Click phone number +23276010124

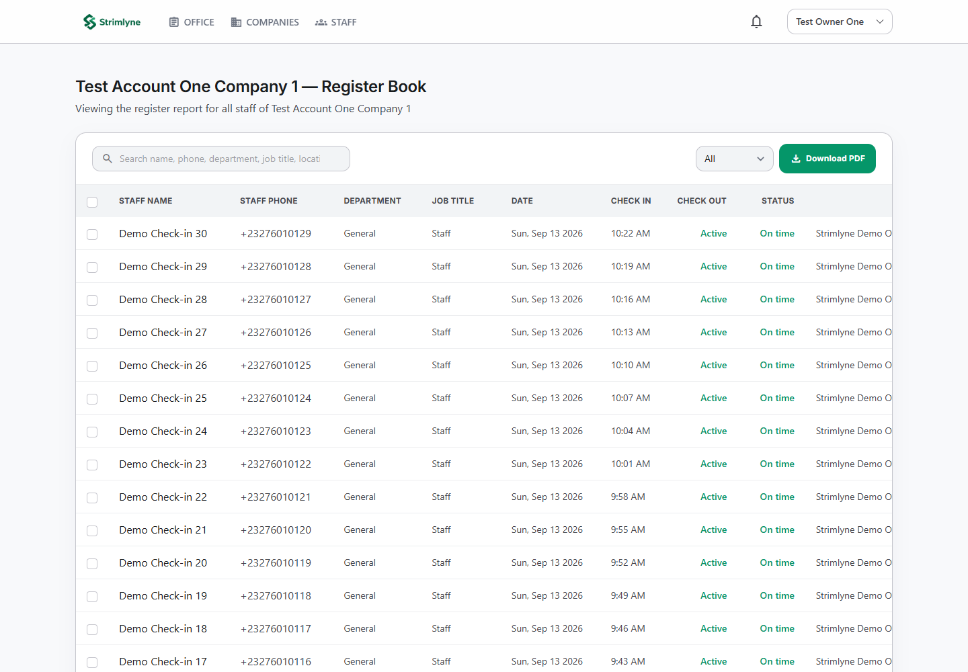coord(276,398)
